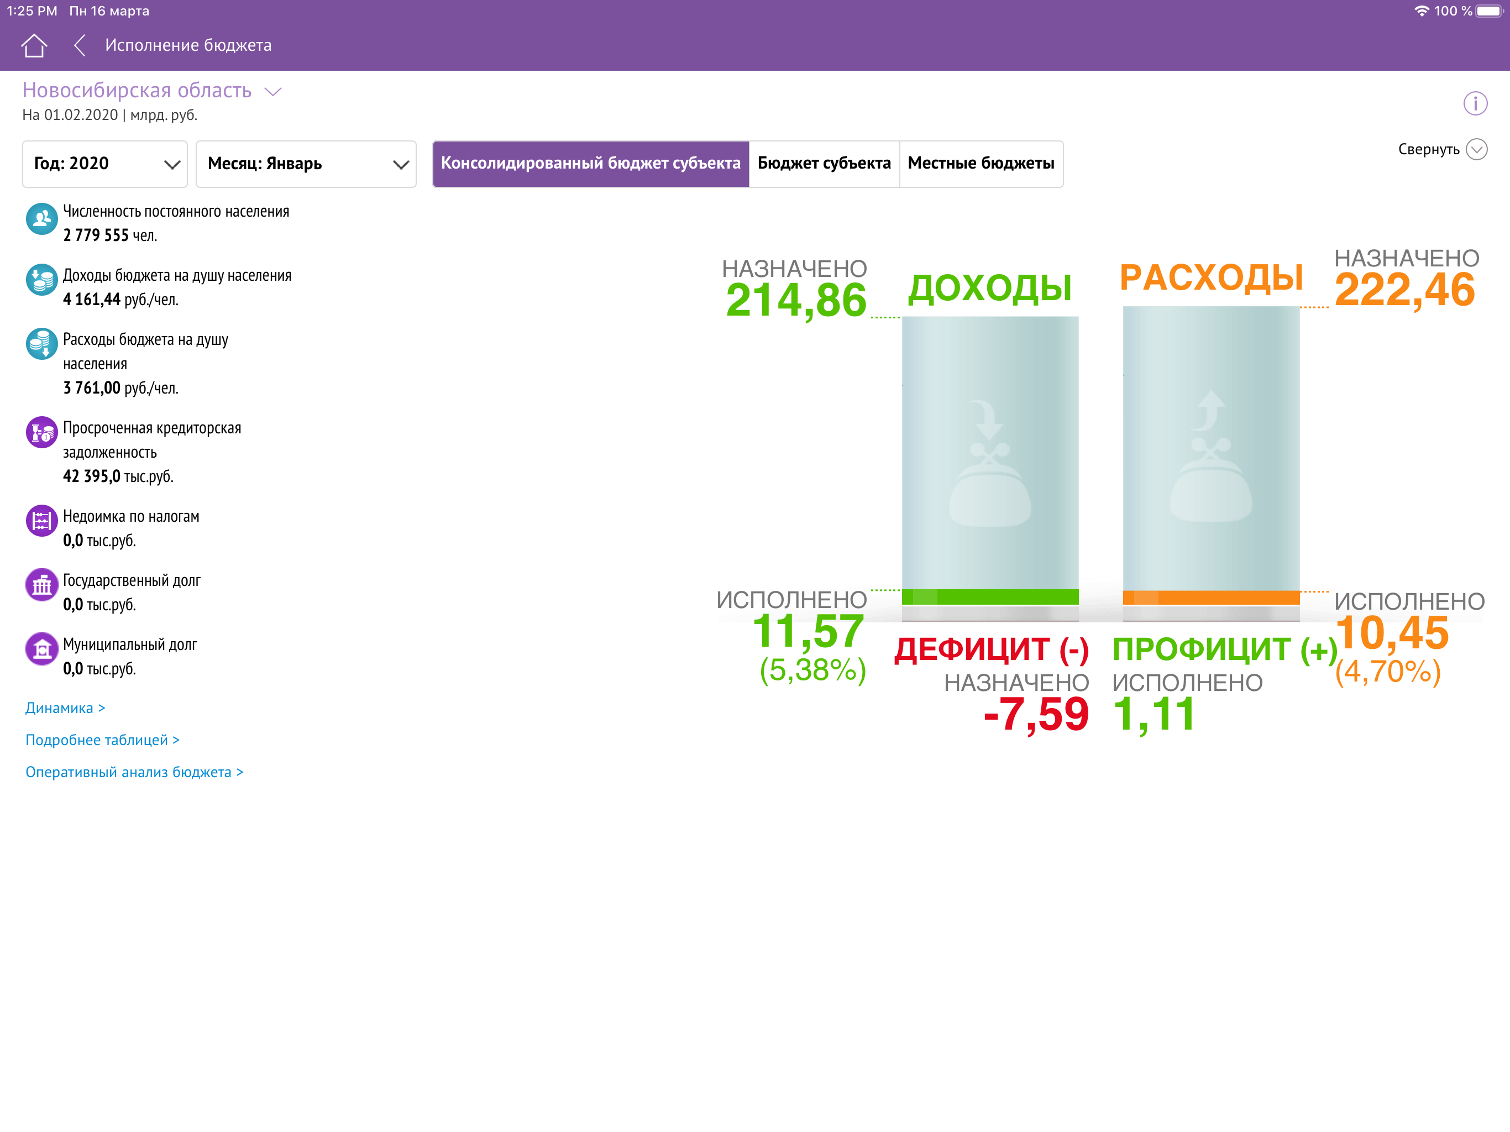Open the Месяц: Январь dropdown
The width and height of the screenshot is (1510, 1132).
point(305,164)
